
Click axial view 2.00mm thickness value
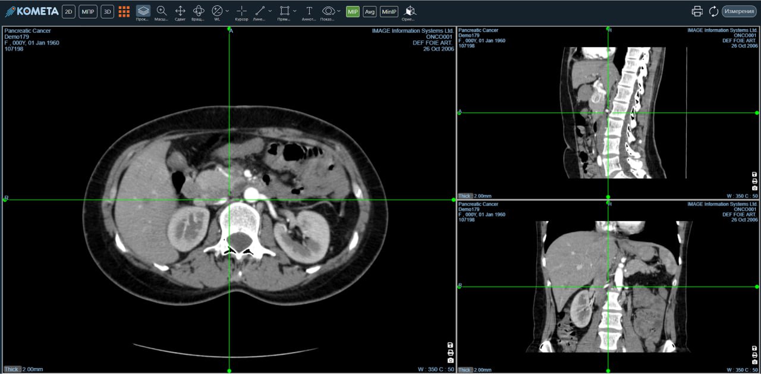click(33, 369)
